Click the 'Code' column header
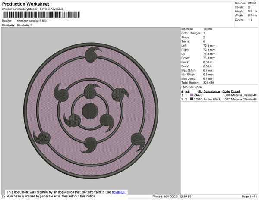The image size is (259, 200). coord(226,91)
